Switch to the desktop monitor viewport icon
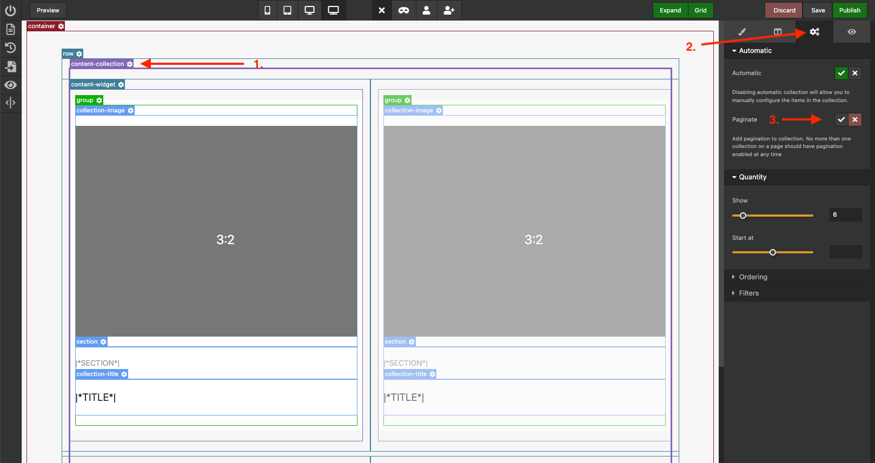The width and height of the screenshot is (875, 463). [x=309, y=10]
